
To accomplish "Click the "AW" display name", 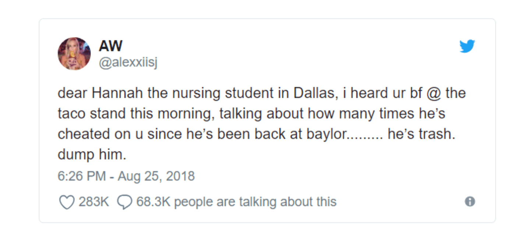I will [x=110, y=46].
